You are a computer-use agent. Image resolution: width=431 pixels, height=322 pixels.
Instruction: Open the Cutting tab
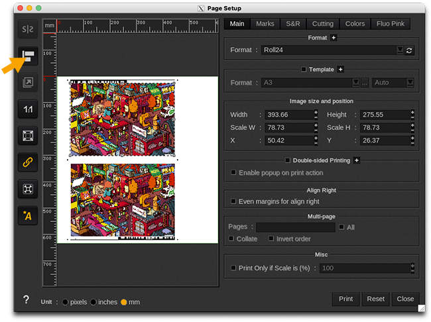(323, 24)
